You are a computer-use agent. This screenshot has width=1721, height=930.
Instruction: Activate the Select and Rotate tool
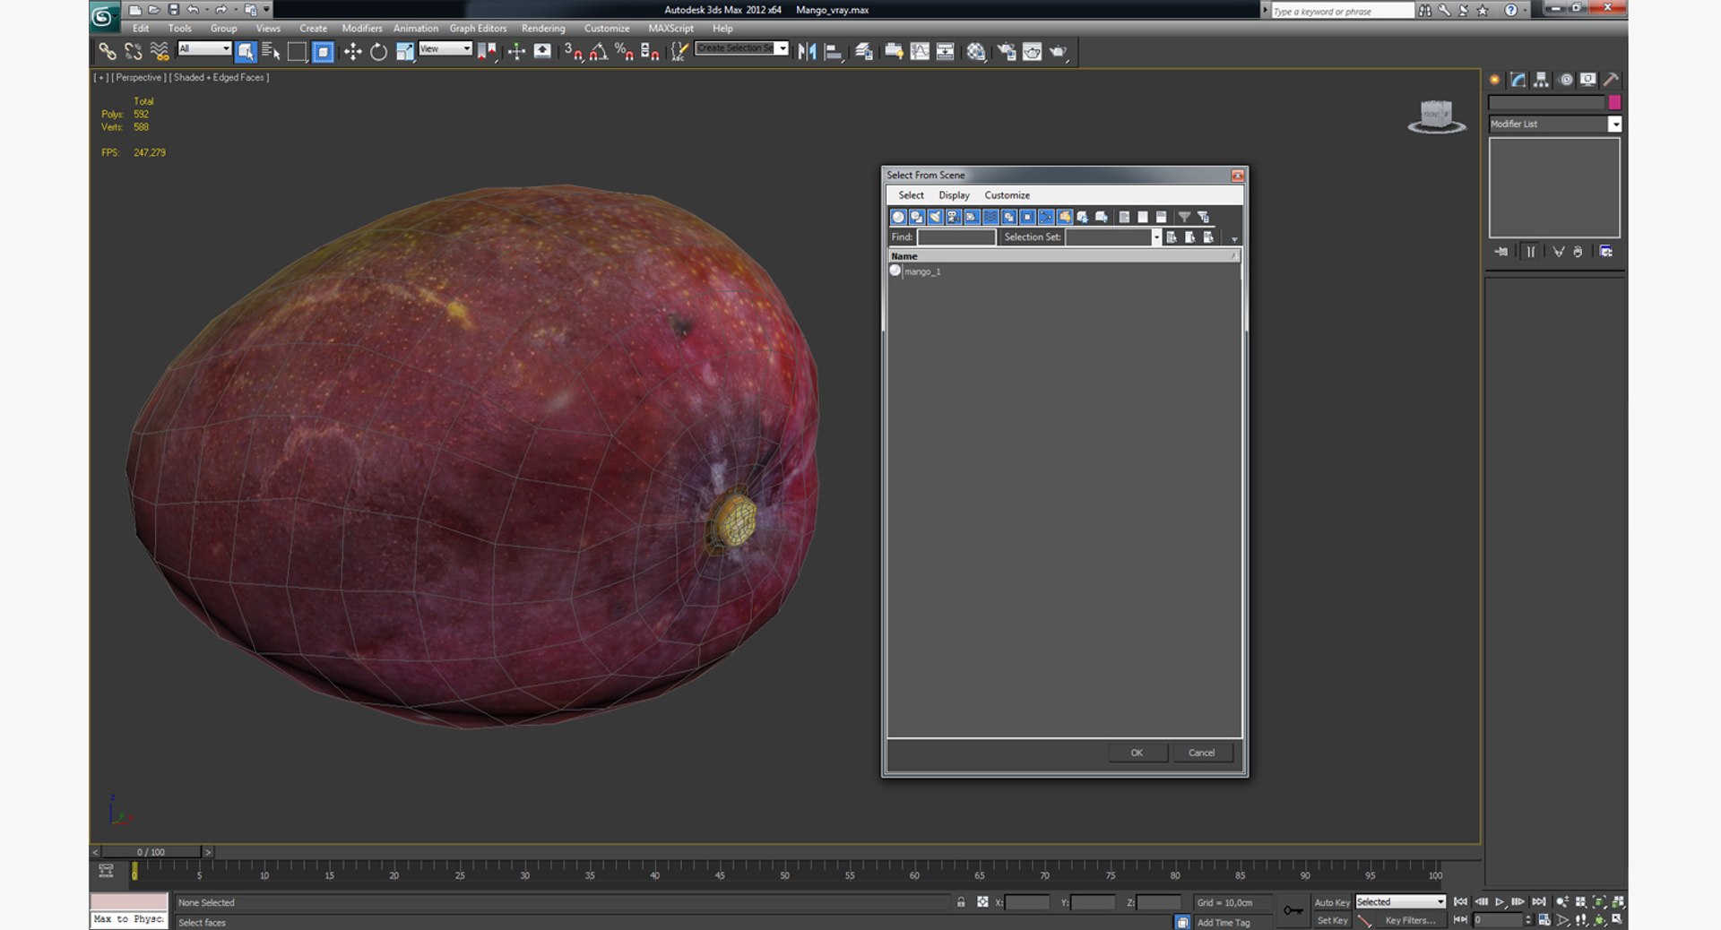379,52
